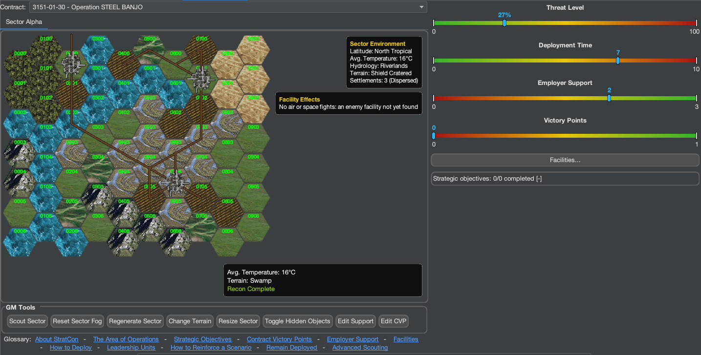Select grassland hex 0806 on the map

pos(227,242)
